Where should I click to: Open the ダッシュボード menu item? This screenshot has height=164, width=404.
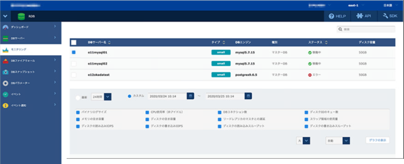point(30,27)
